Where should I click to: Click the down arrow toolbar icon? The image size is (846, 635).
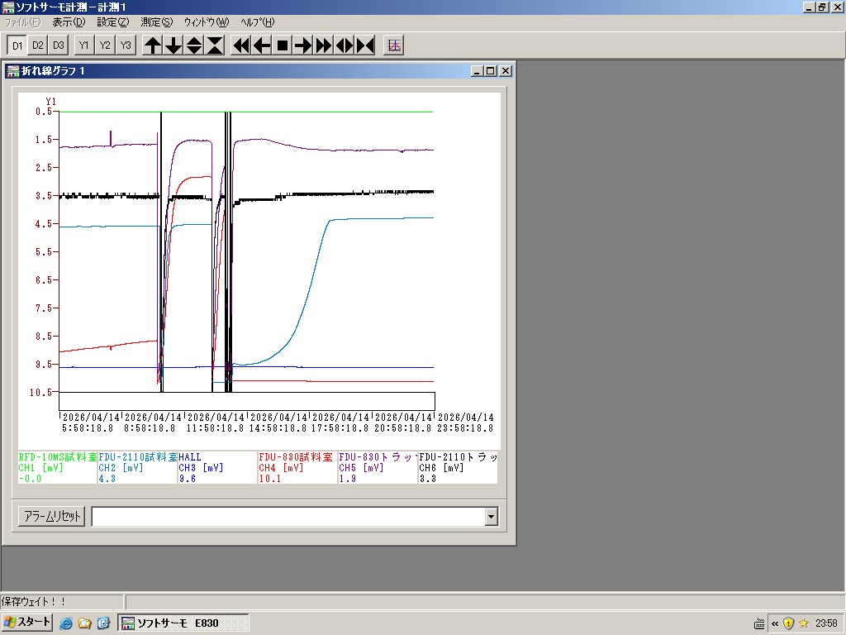tap(173, 45)
